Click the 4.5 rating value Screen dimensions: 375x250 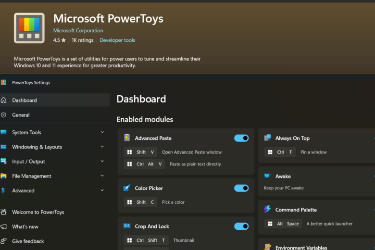click(x=56, y=40)
